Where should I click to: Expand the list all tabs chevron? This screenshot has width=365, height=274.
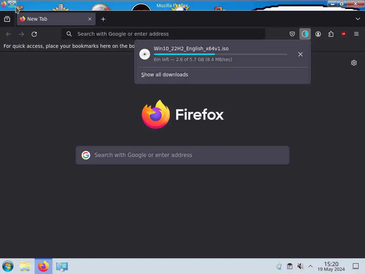tap(358, 19)
